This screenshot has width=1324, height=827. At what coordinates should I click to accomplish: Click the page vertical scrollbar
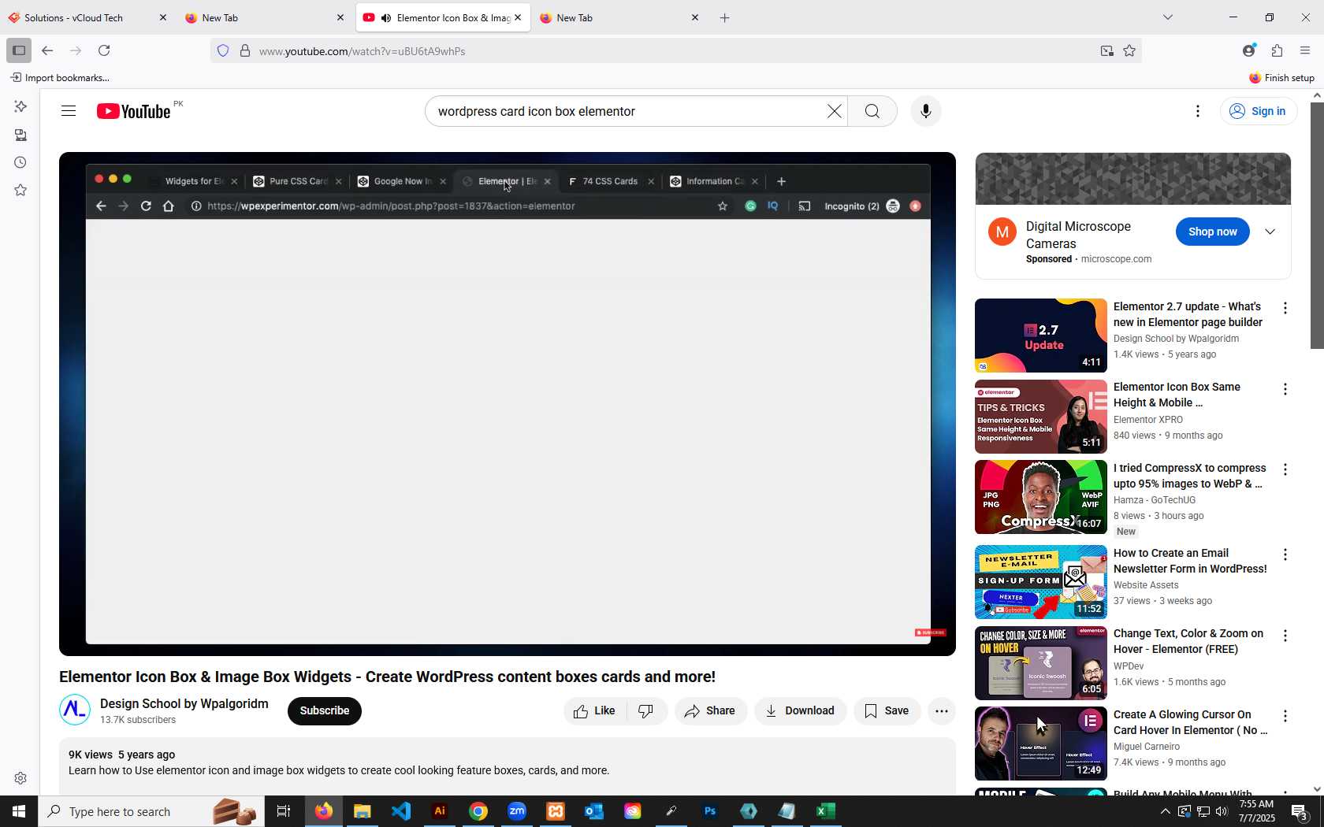pos(1317,224)
